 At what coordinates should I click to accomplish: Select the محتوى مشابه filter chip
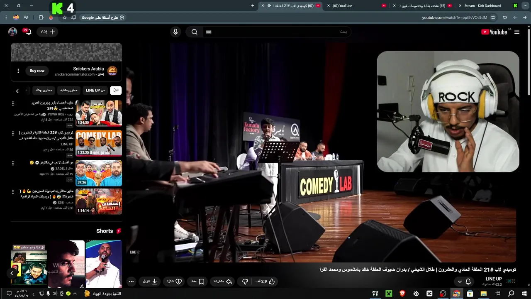point(68,91)
